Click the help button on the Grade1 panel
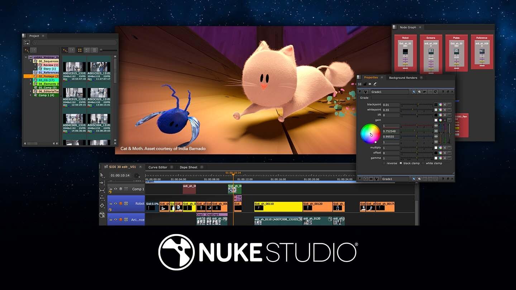Screen dimensions: 516x290 click(x=443, y=92)
